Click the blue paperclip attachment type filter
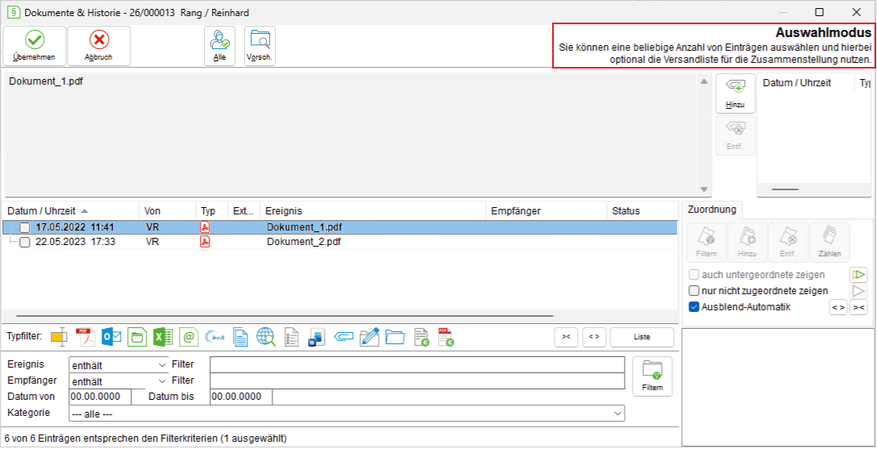 [344, 337]
